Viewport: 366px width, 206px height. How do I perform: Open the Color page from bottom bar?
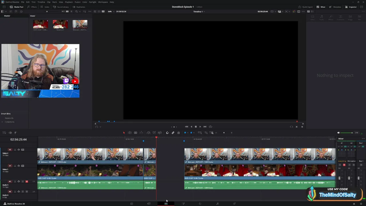[200, 204]
